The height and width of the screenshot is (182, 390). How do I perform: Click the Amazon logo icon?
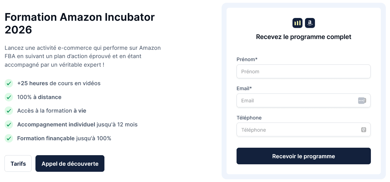point(310,23)
